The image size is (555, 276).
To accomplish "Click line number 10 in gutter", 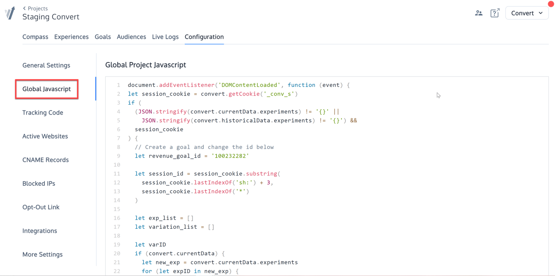I will click(x=117, y=165).
